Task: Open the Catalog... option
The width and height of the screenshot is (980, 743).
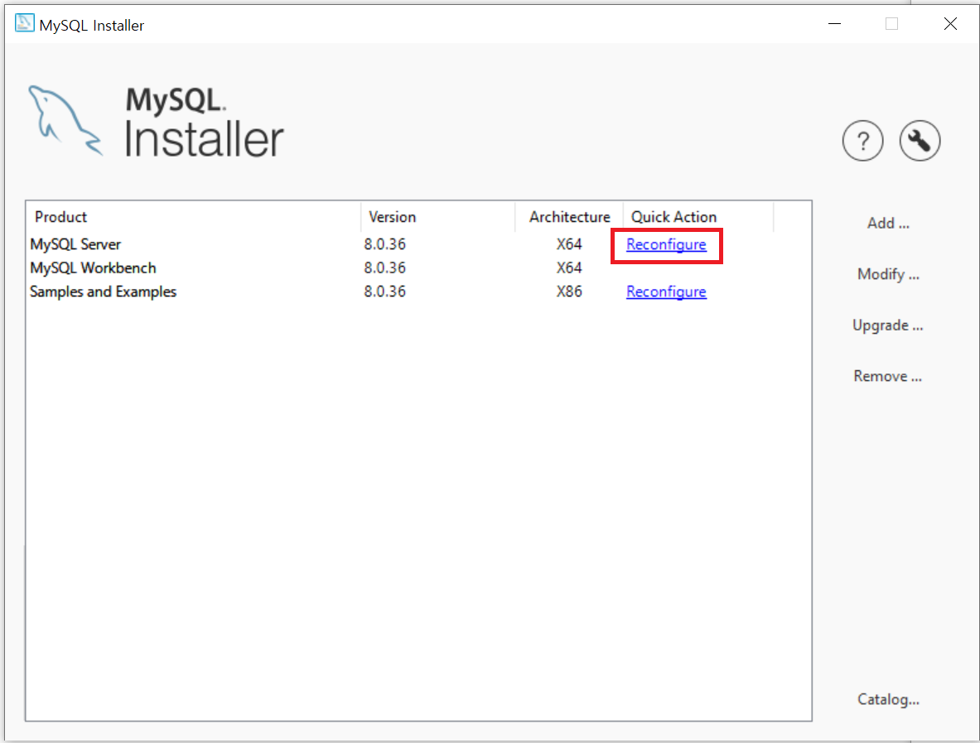Action: (888, 699)
